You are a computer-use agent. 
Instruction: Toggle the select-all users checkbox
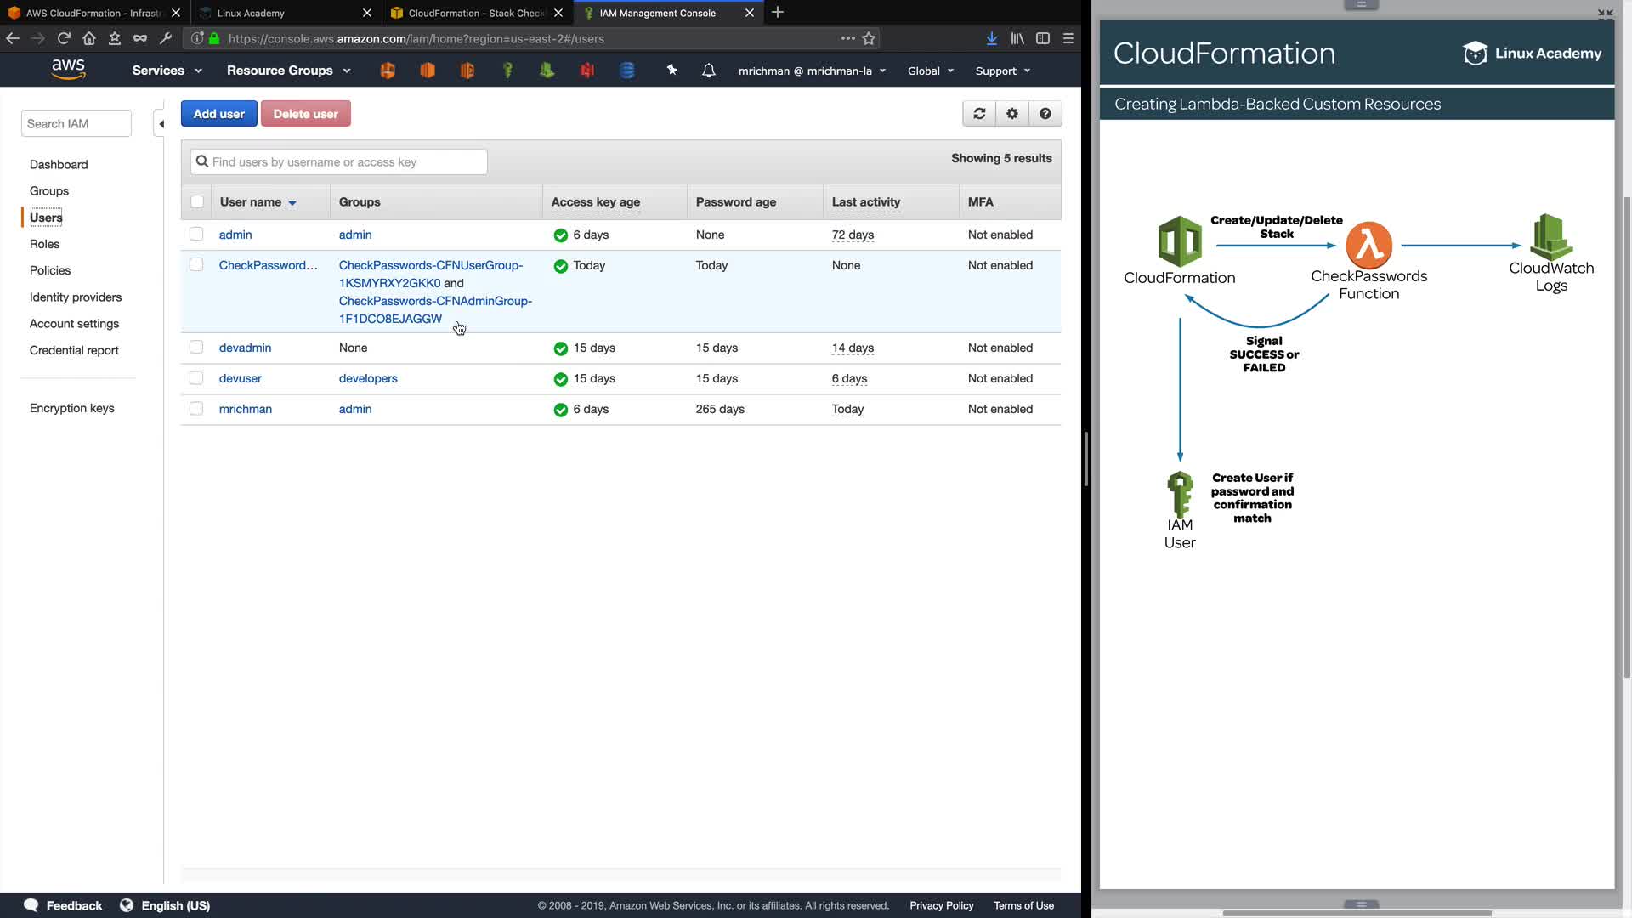point(197,201)
